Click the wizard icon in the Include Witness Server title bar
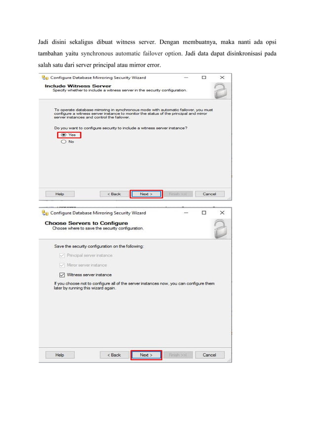Screen dimensions: 315x445 pos(45,77)
